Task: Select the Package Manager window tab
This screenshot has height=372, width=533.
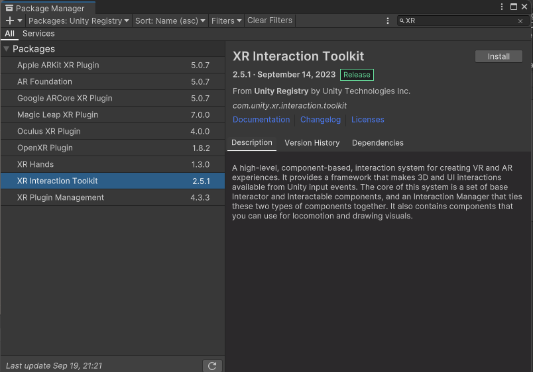Action: coord(48,8)
